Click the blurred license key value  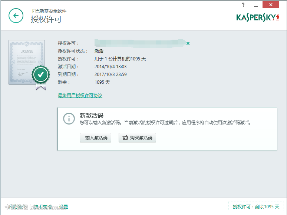click(140, 43)
